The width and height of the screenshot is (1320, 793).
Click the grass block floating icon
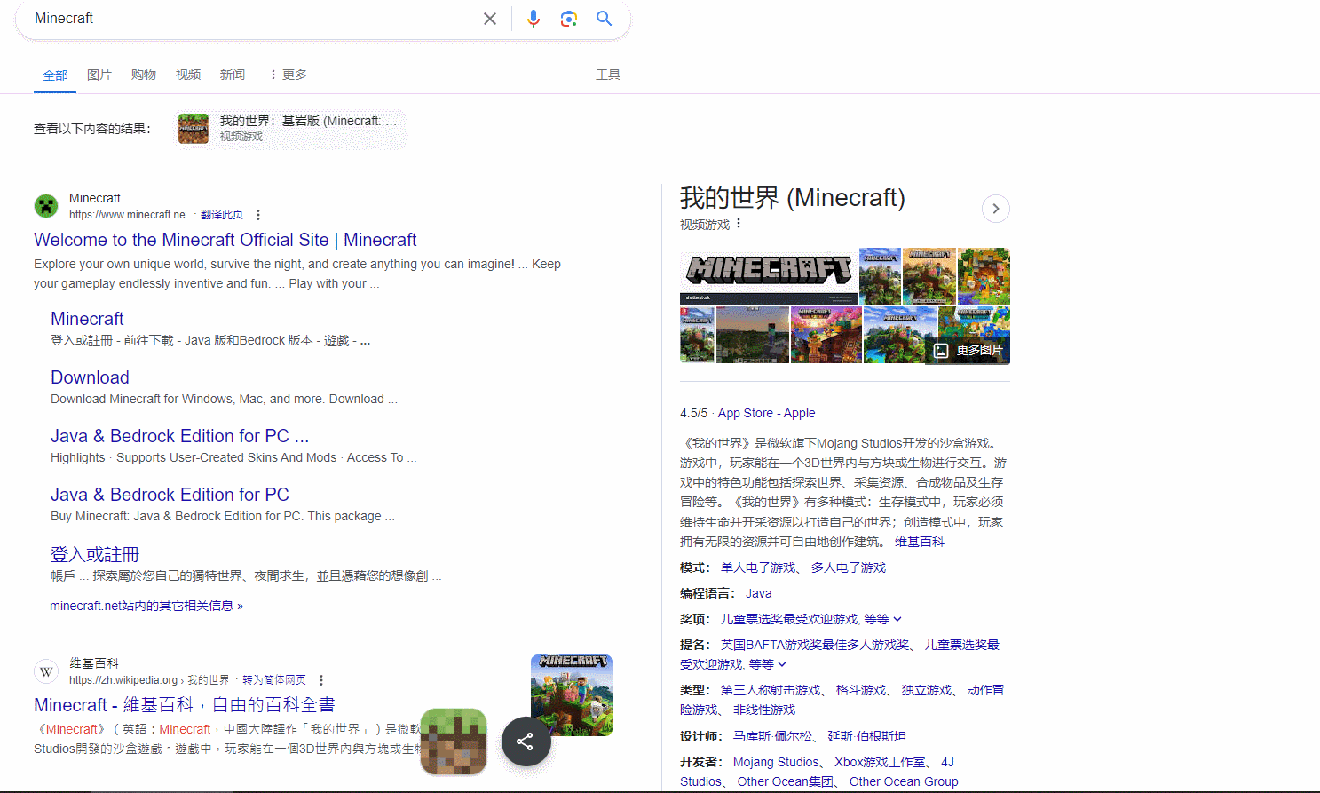[454, 741]
